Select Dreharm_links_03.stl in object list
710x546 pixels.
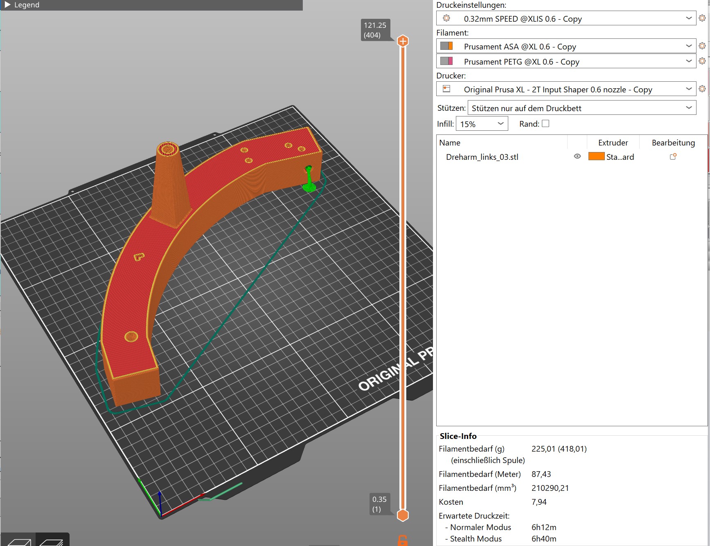[x=482, y=157]
